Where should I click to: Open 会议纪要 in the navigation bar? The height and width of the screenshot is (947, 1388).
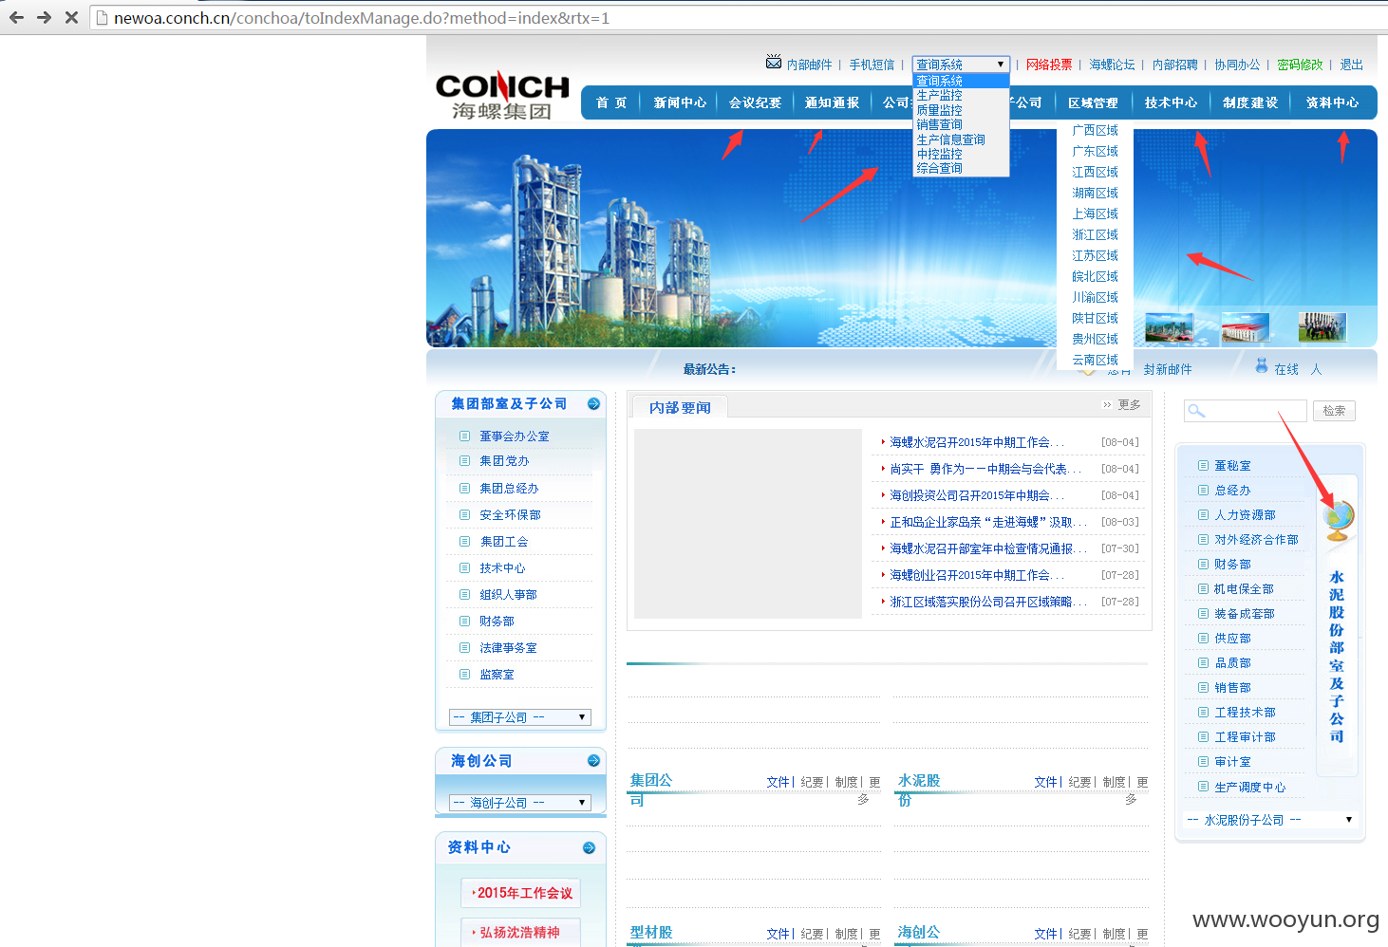[756, 102]
